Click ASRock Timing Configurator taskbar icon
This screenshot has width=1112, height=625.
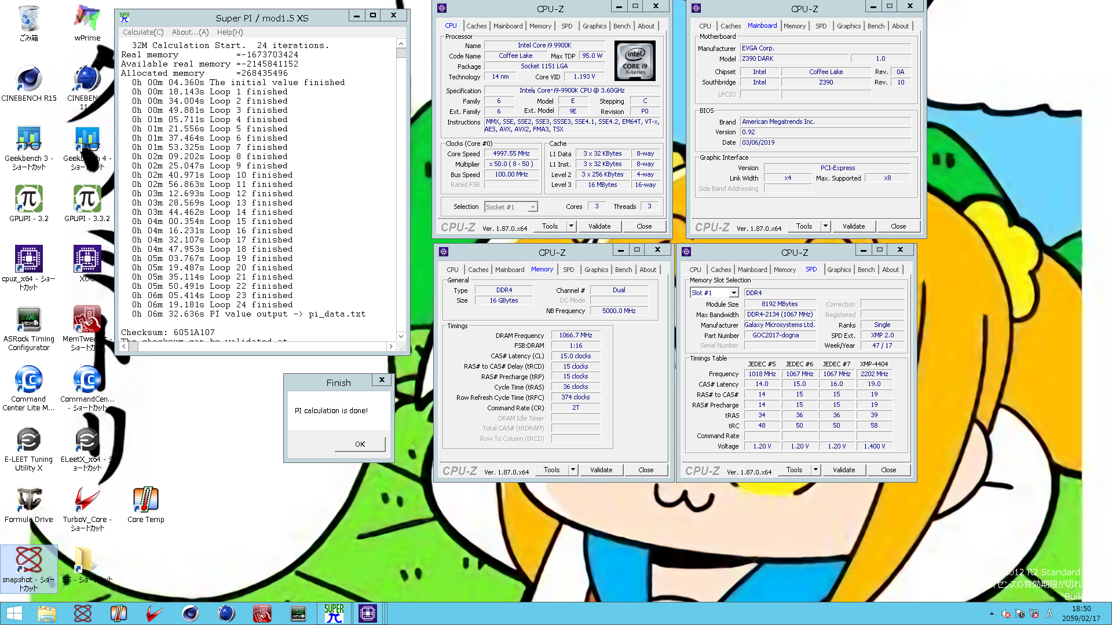pos(298,613)
